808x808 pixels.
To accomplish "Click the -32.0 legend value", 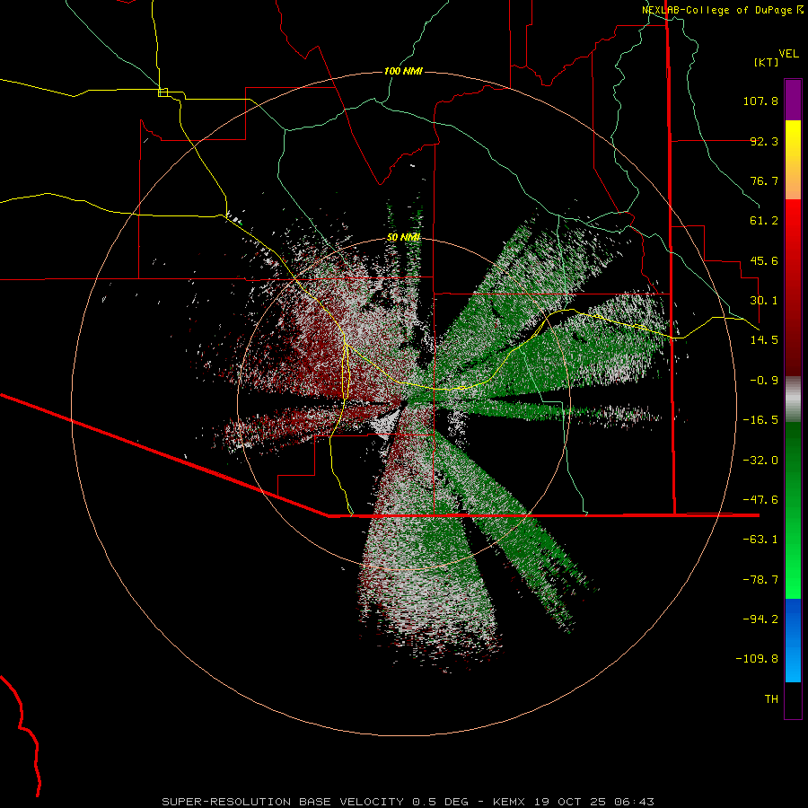I will (760, 461).
